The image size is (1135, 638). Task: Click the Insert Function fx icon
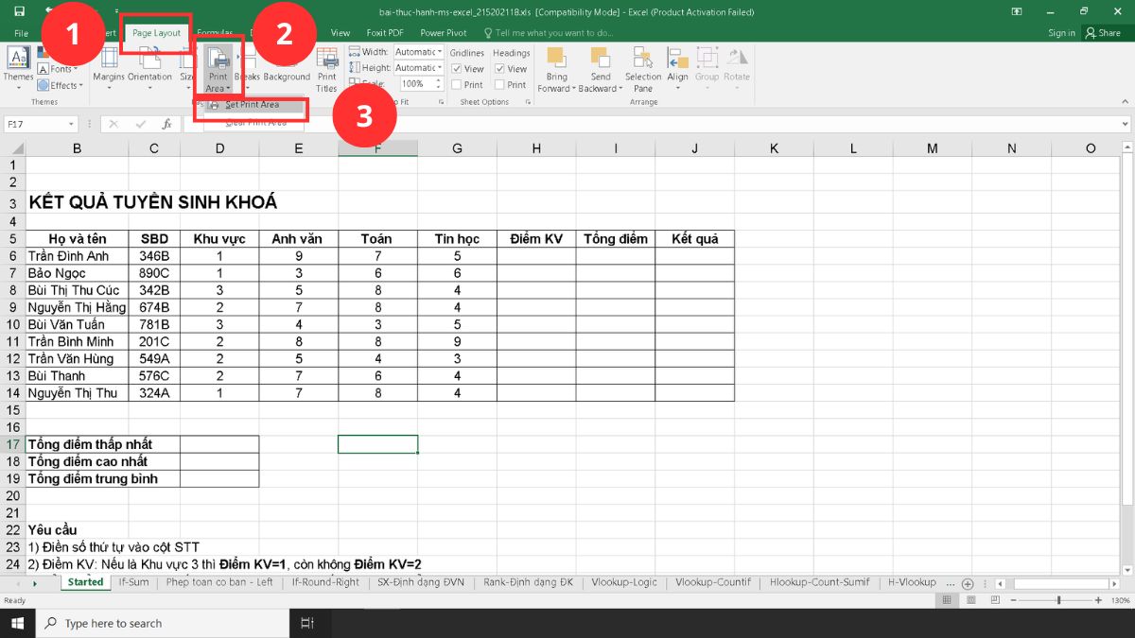[166, 124]
